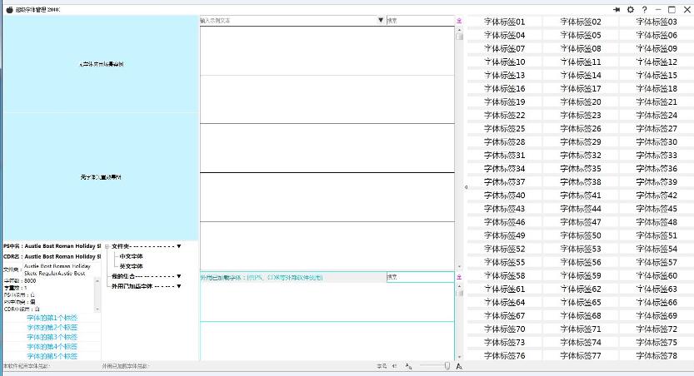Screen dimensions: 694x376
Task: Click the apple logo in title bar
Action: (9, 9)
